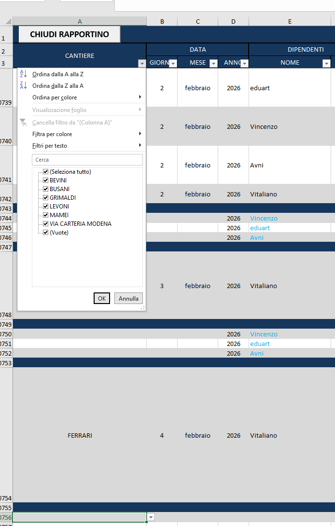Open Ordina per colore submenu
The width and height of the screenshot is (335, 526).
coord(82,97)
